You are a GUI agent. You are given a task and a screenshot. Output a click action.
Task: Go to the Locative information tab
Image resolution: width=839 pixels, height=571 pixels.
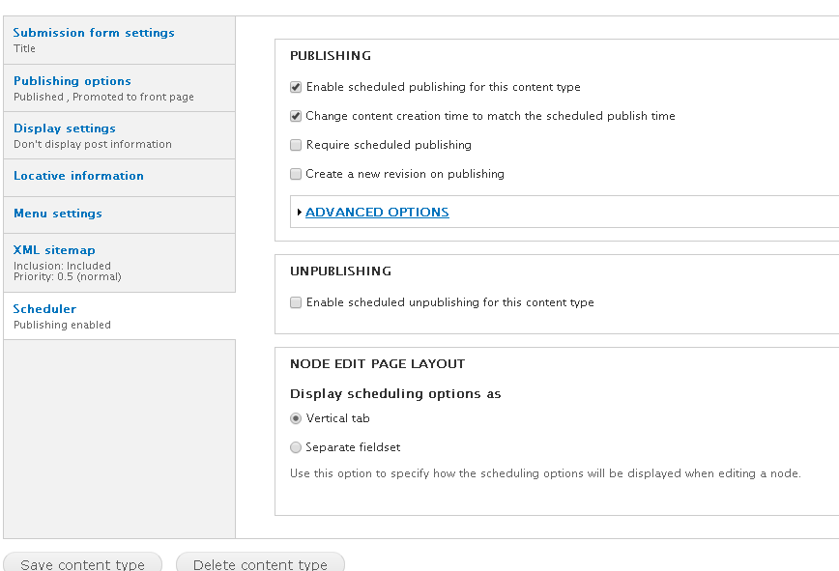(119, 178)
